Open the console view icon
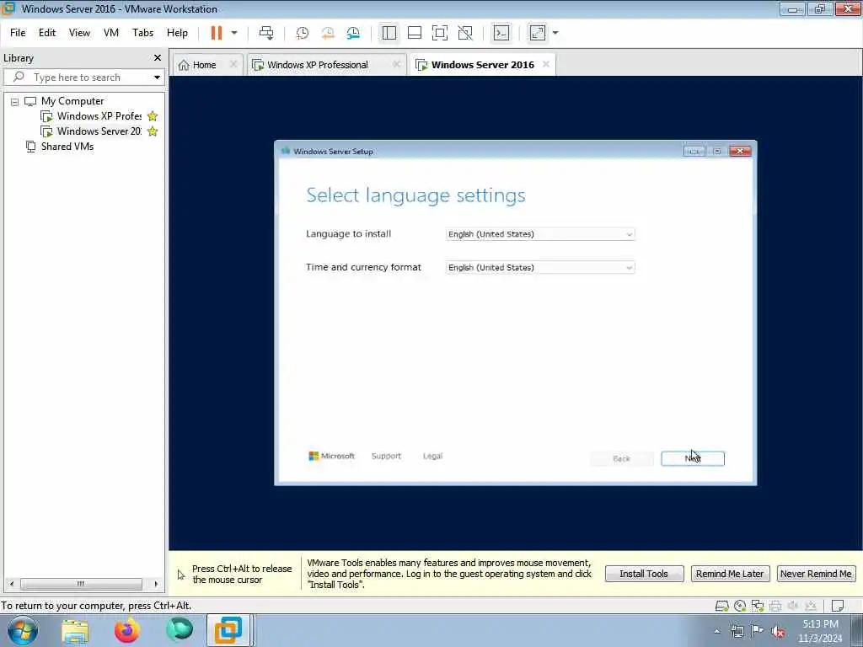Viewport: 863px width, 647px height. pos(501,33)
